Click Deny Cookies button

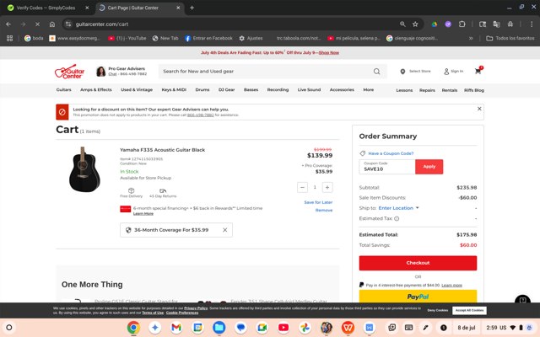click(438, 310)
